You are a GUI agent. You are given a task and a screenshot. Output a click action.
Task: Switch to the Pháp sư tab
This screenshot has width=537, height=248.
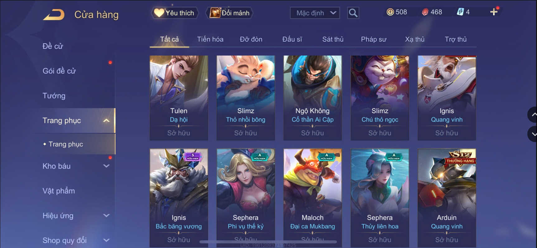pyautogui.click(x=373, y=39)
